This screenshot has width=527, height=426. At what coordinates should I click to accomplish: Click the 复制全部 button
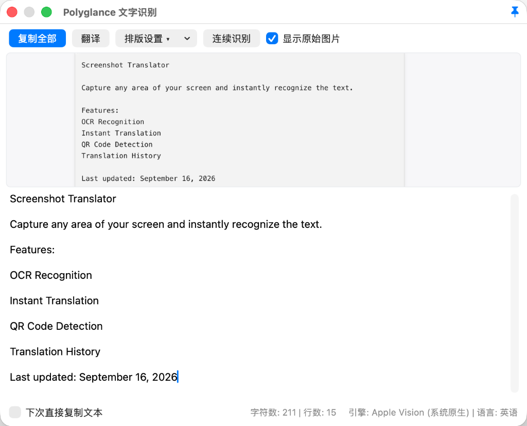(37, 38)
